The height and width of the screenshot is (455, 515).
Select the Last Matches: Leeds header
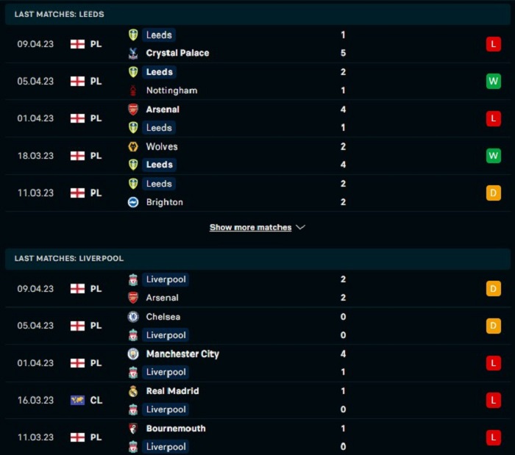coord(257,14)
